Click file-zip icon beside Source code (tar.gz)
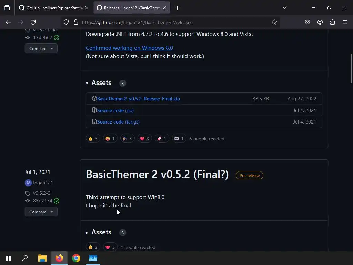 pos(94,122)
